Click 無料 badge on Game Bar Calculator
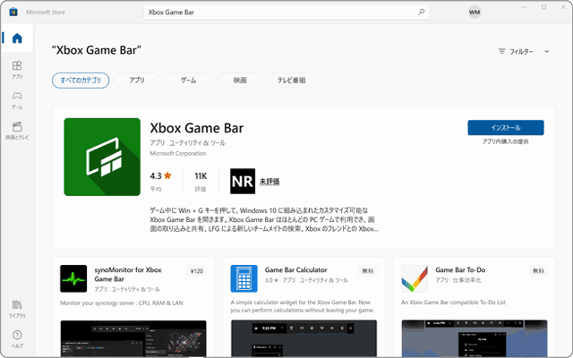The image size is (573, 358). (368, 271)
